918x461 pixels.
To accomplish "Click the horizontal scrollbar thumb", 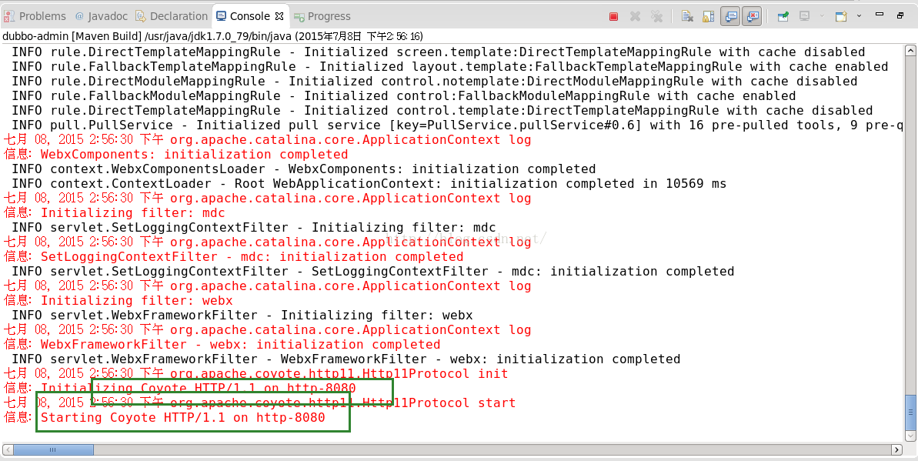I will coord(53,450).
